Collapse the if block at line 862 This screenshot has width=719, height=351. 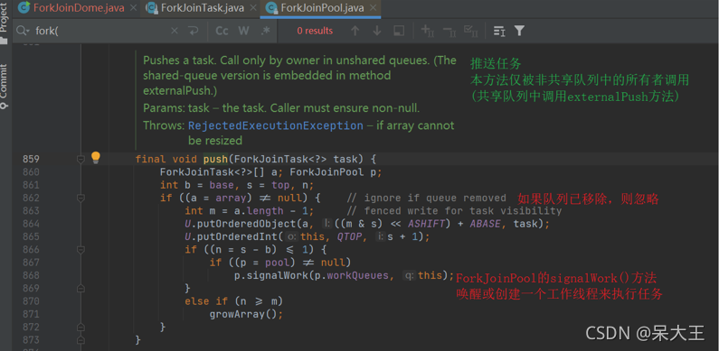(81, 199)
